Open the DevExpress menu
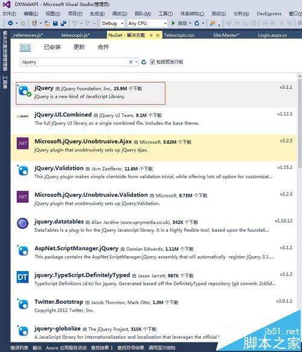Viewport: 302px width, 352px height. (269, 14)
